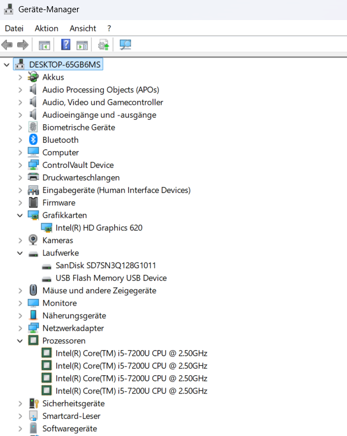
Task: Click the Softwaregeräte icon
Action: point(33,429)
